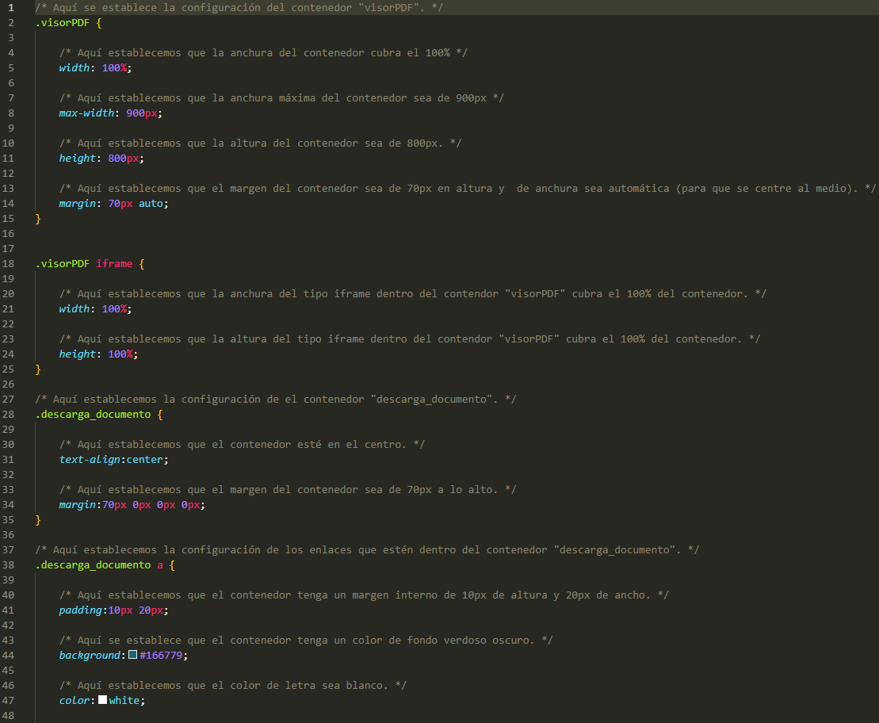Click line number 38 in the gutter
879x723 pixels.
point(8,564)
